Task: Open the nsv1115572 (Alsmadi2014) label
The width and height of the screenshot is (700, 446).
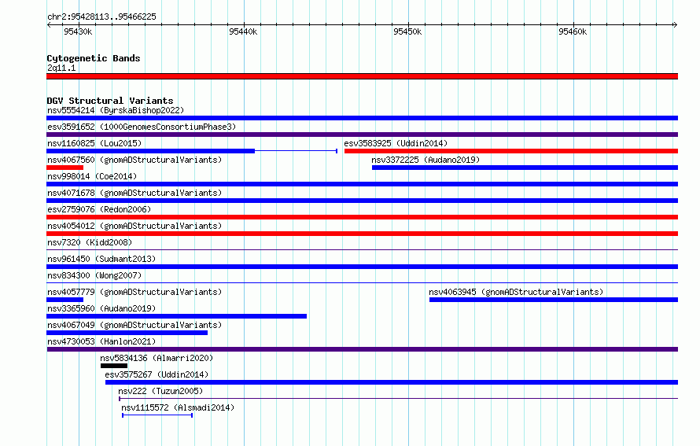Action: point(178,407)
